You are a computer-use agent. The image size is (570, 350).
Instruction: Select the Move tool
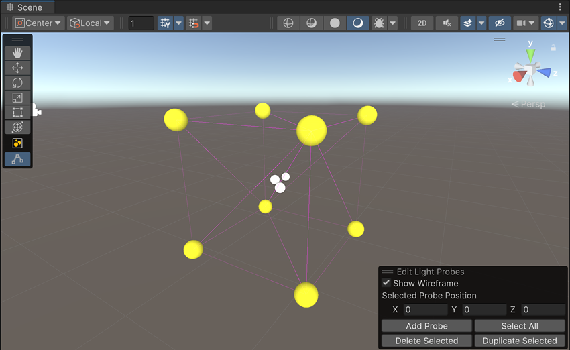(17, 68)
